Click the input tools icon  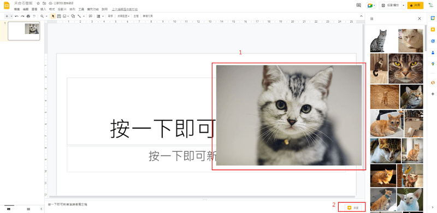point(99,16)
